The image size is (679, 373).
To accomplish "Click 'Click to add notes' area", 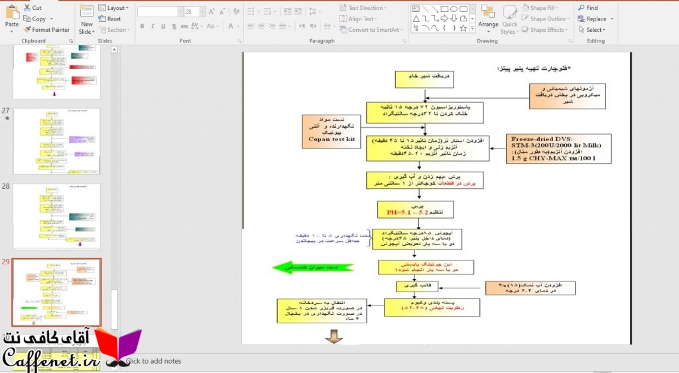I will (154, 361).
